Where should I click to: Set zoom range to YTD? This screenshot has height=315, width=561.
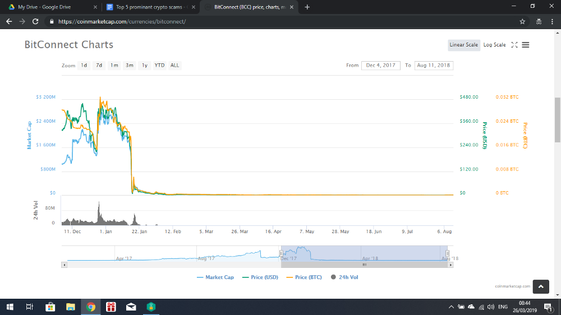pos(159,66)
